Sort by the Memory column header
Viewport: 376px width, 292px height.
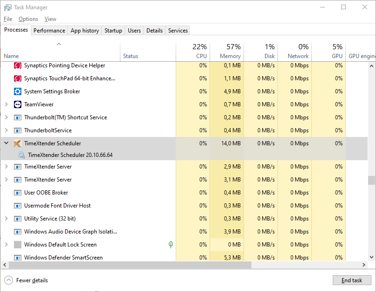pyautogui.click(x=227, y=52)
